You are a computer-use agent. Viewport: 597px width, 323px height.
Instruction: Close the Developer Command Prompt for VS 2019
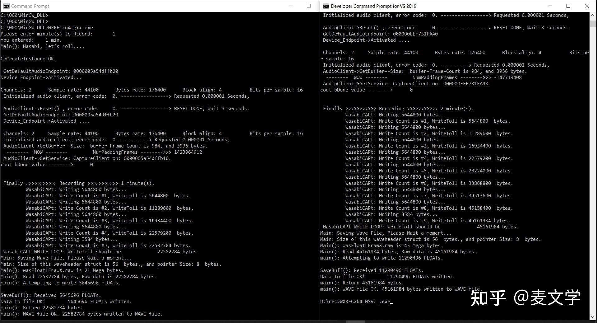tap(587, 6)
